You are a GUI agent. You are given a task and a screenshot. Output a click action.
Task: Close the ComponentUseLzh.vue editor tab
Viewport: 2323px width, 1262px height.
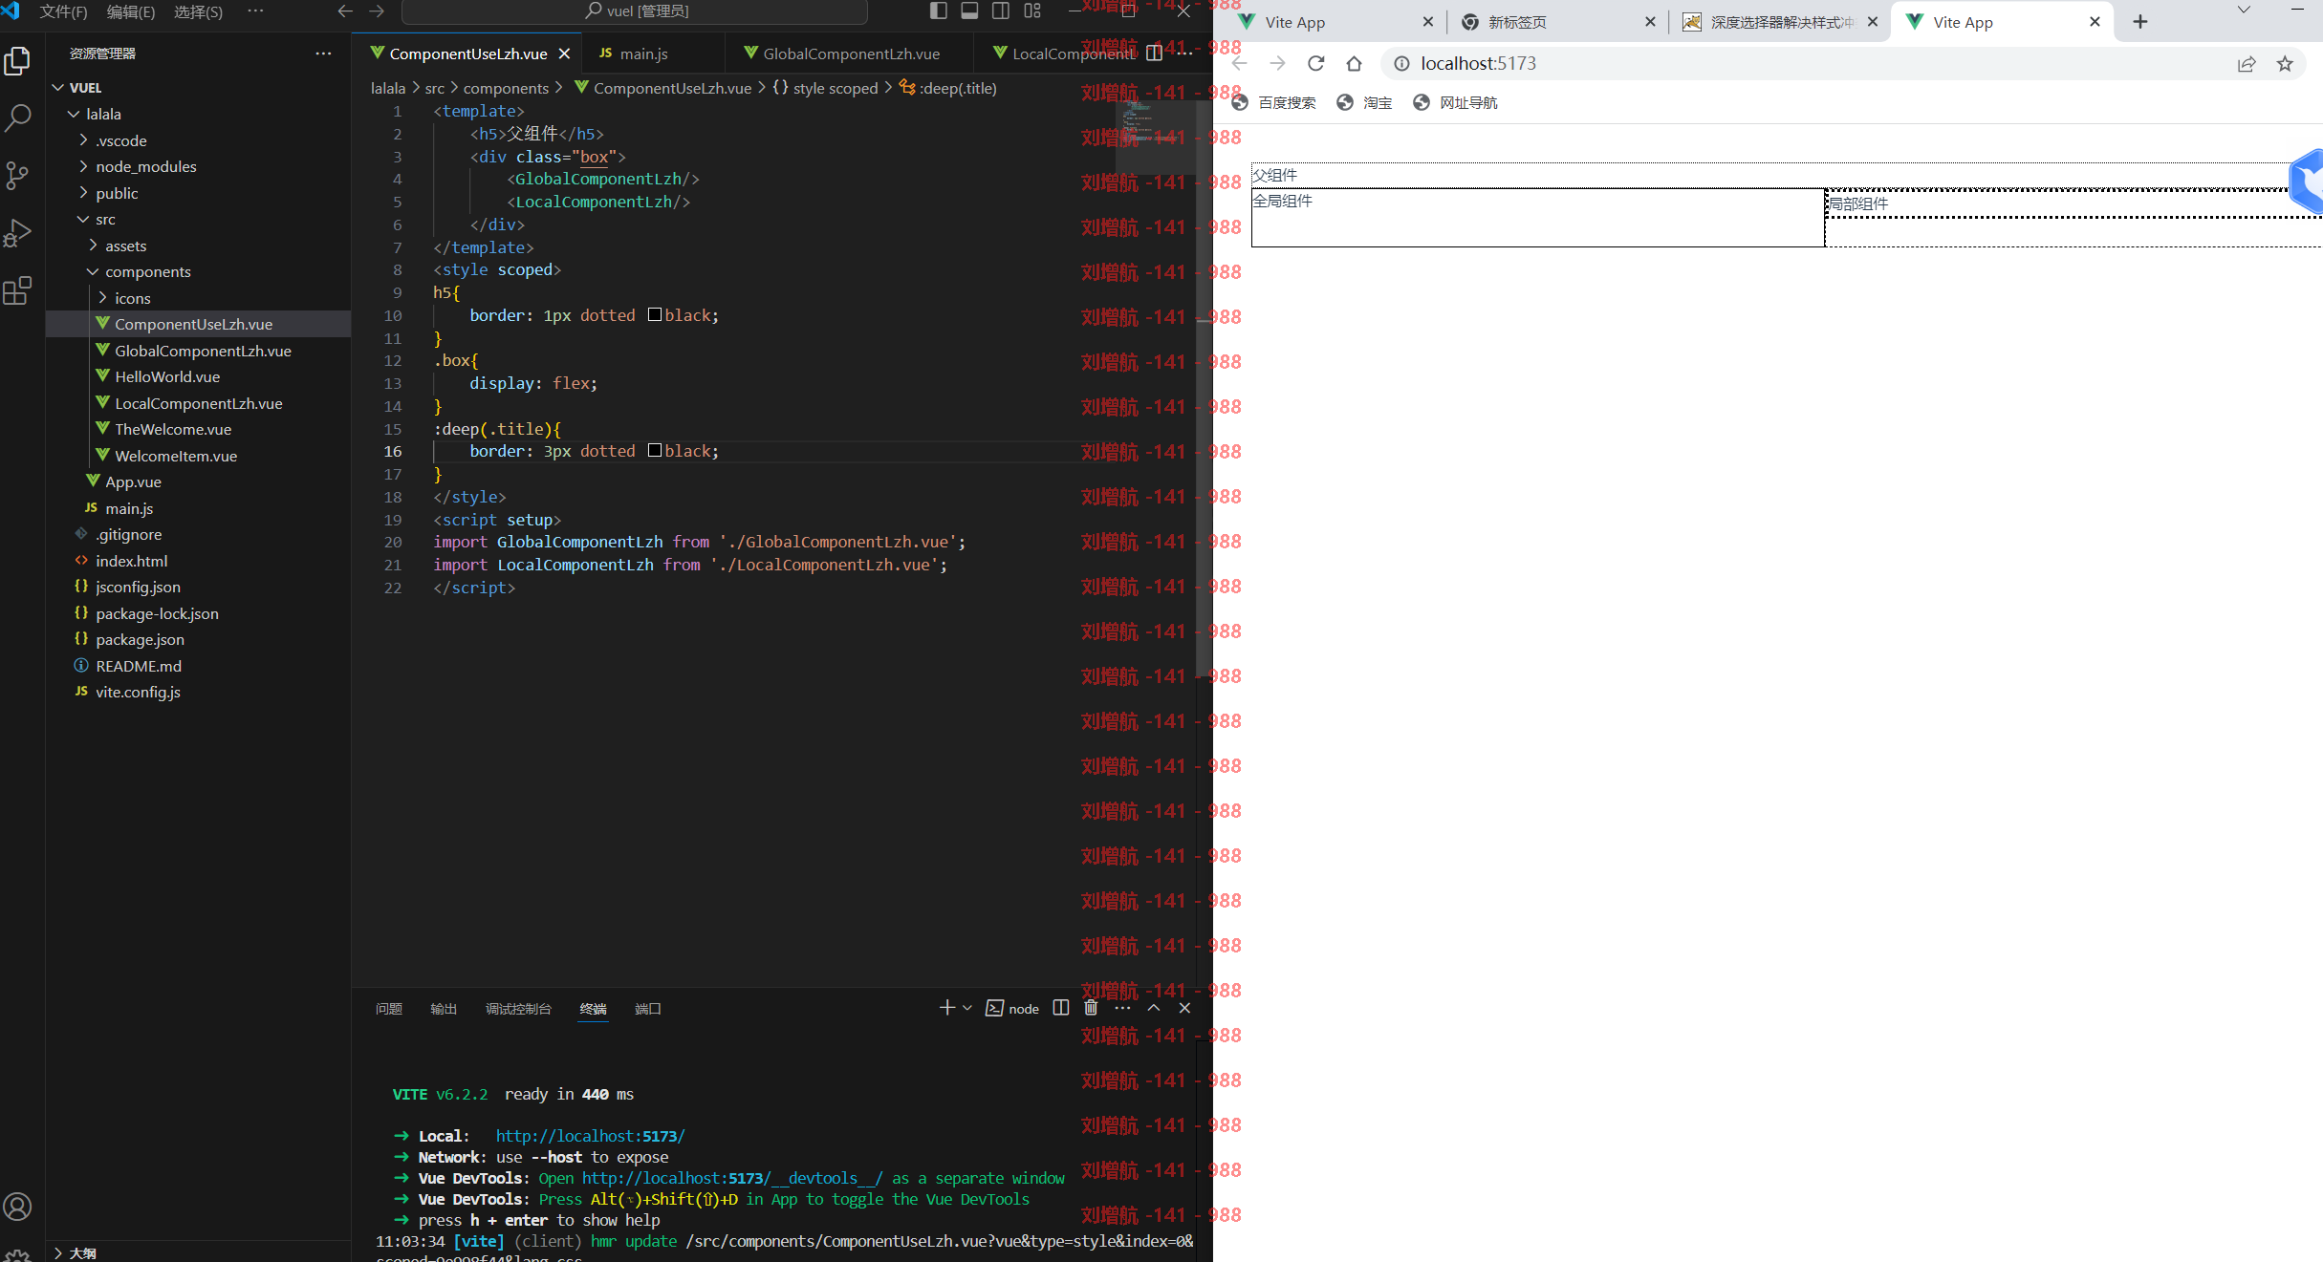564,53
